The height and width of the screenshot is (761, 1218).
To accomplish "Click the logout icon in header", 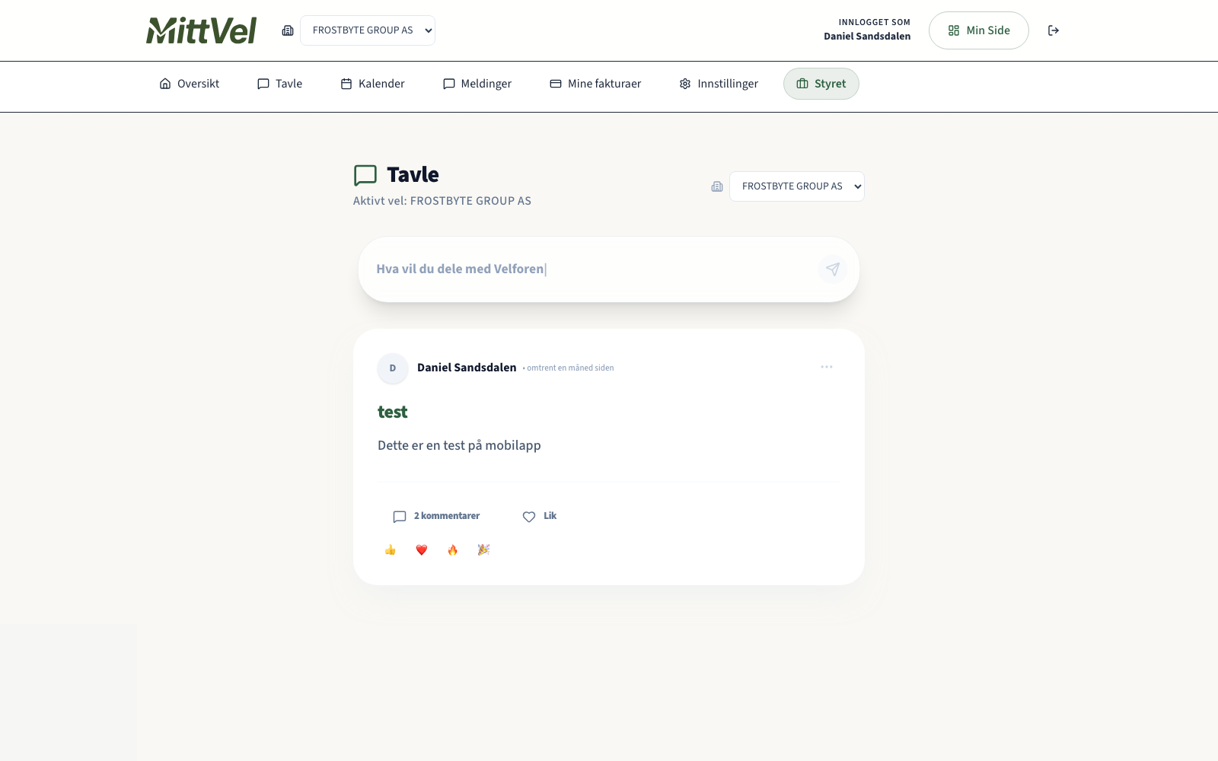I will pyautogui.click(x=1054, y=30).
